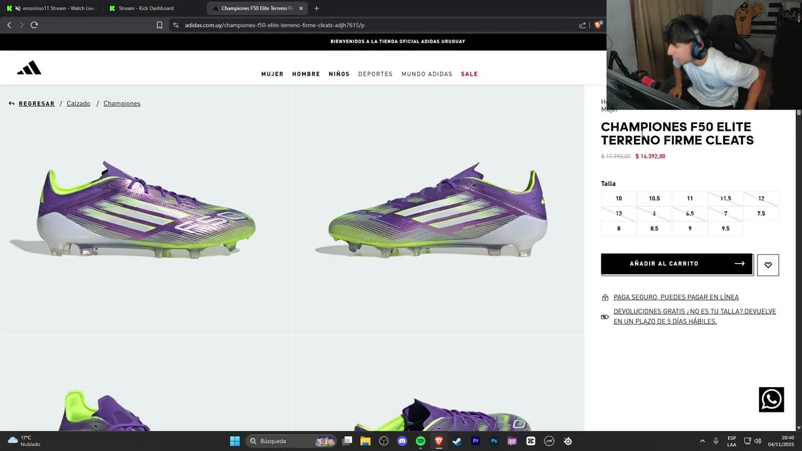Open a new browser tab
The height and width of the screenshot is (451, 802).
coord(316,8)
